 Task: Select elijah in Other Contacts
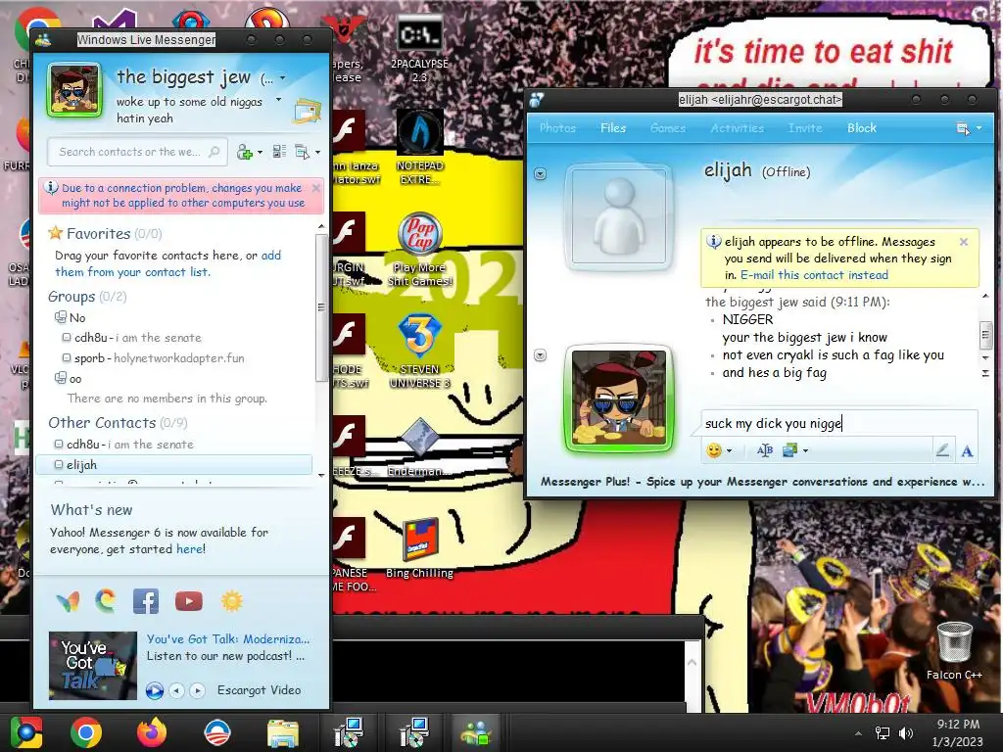[x=173, y=465]
